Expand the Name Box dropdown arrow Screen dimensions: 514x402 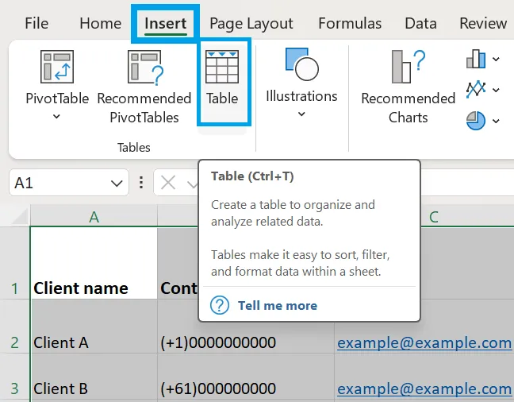click(117, 184)
